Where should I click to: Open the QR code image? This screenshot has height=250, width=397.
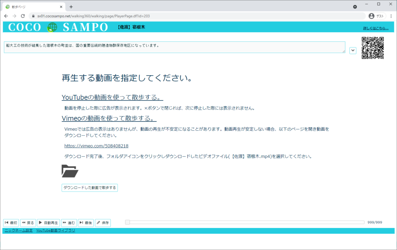(373, 48)
